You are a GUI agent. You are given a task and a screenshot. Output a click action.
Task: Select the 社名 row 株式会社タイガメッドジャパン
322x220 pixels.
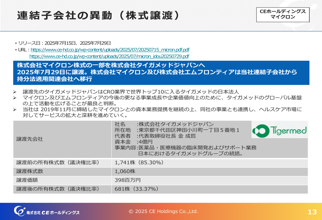[x=164, y=124]
